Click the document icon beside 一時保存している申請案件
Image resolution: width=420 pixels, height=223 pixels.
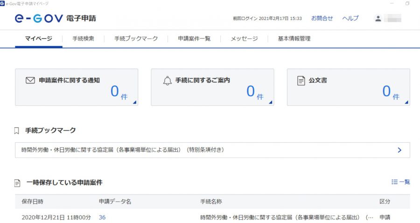(17, 183)
